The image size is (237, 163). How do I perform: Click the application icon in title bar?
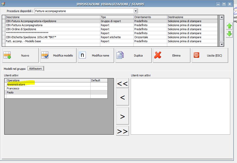(x=3, y=4)
